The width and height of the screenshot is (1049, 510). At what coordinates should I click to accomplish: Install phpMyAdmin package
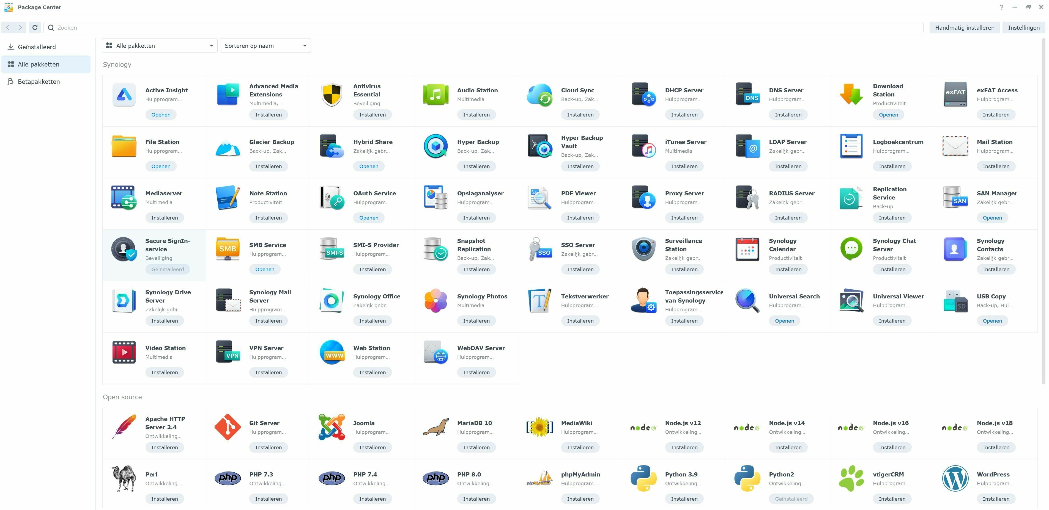coord(580,499)
